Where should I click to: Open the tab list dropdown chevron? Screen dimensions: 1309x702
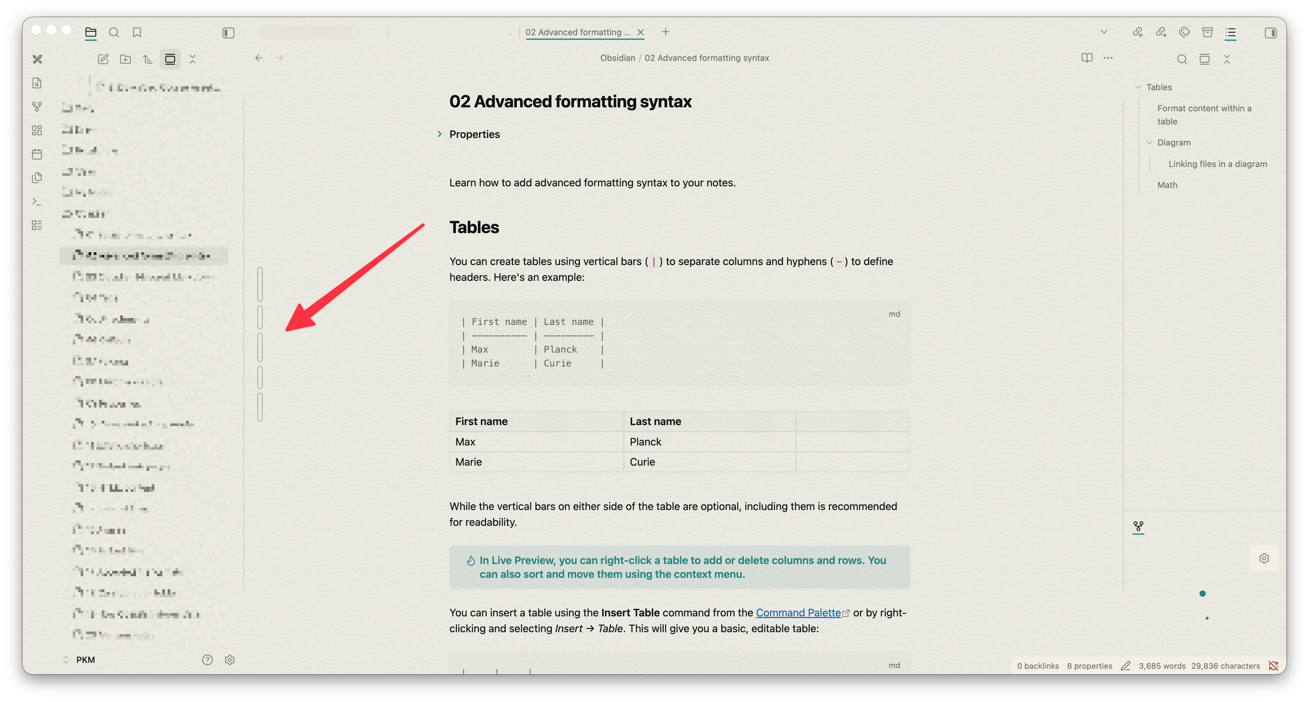(x=1104, y=32)
